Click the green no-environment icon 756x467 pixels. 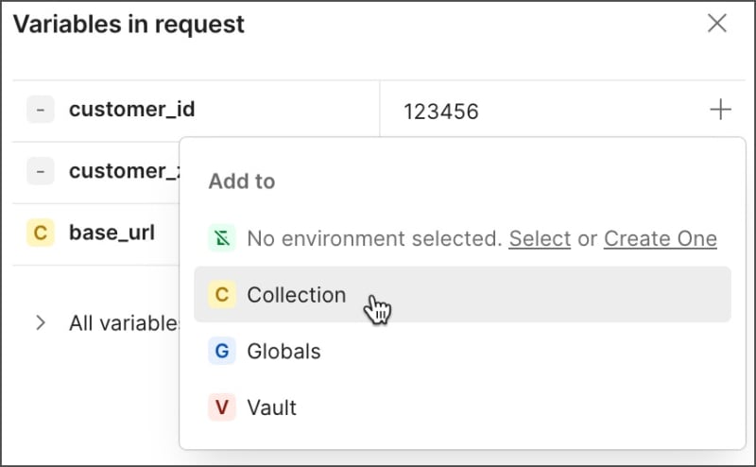[x=221, y=238]
